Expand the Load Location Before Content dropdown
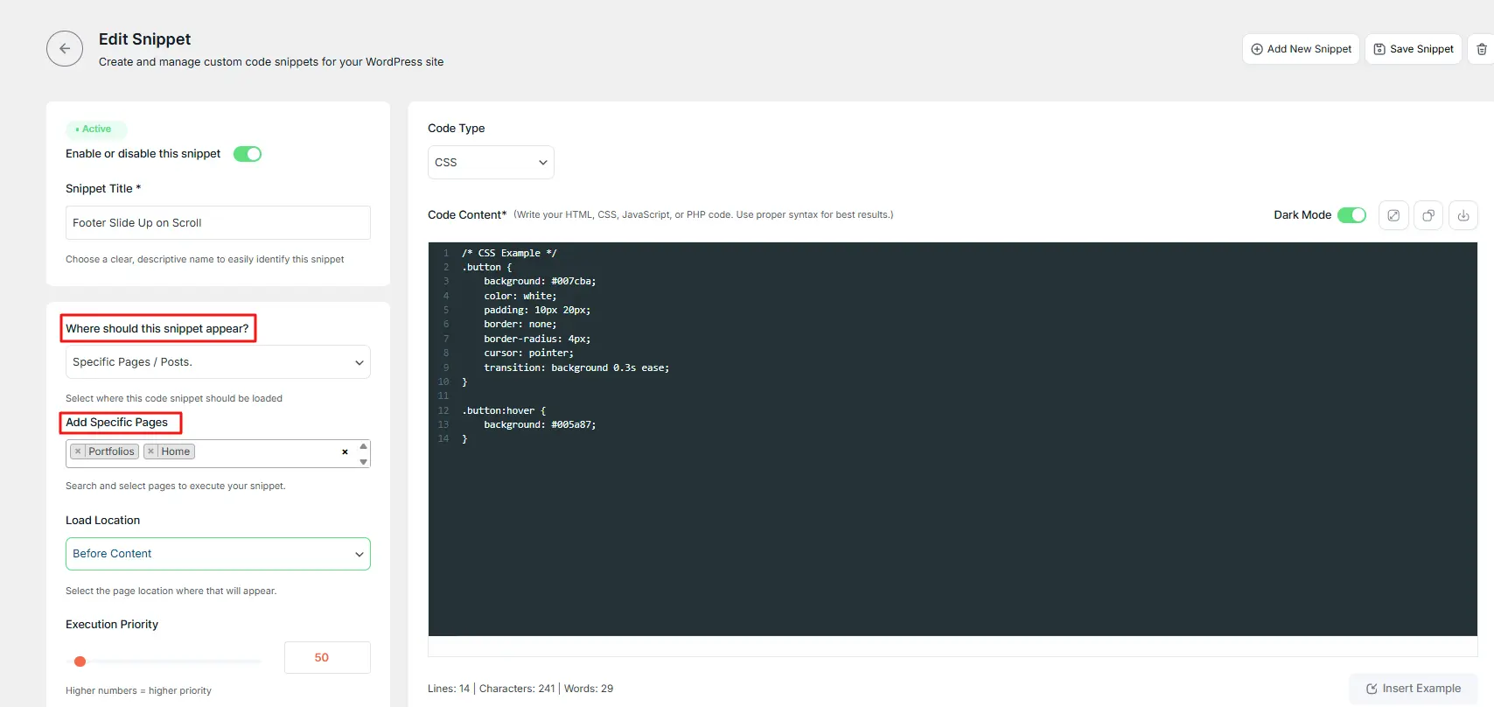The height and width of the screenshot is (707, 1494). coord(218,554)
